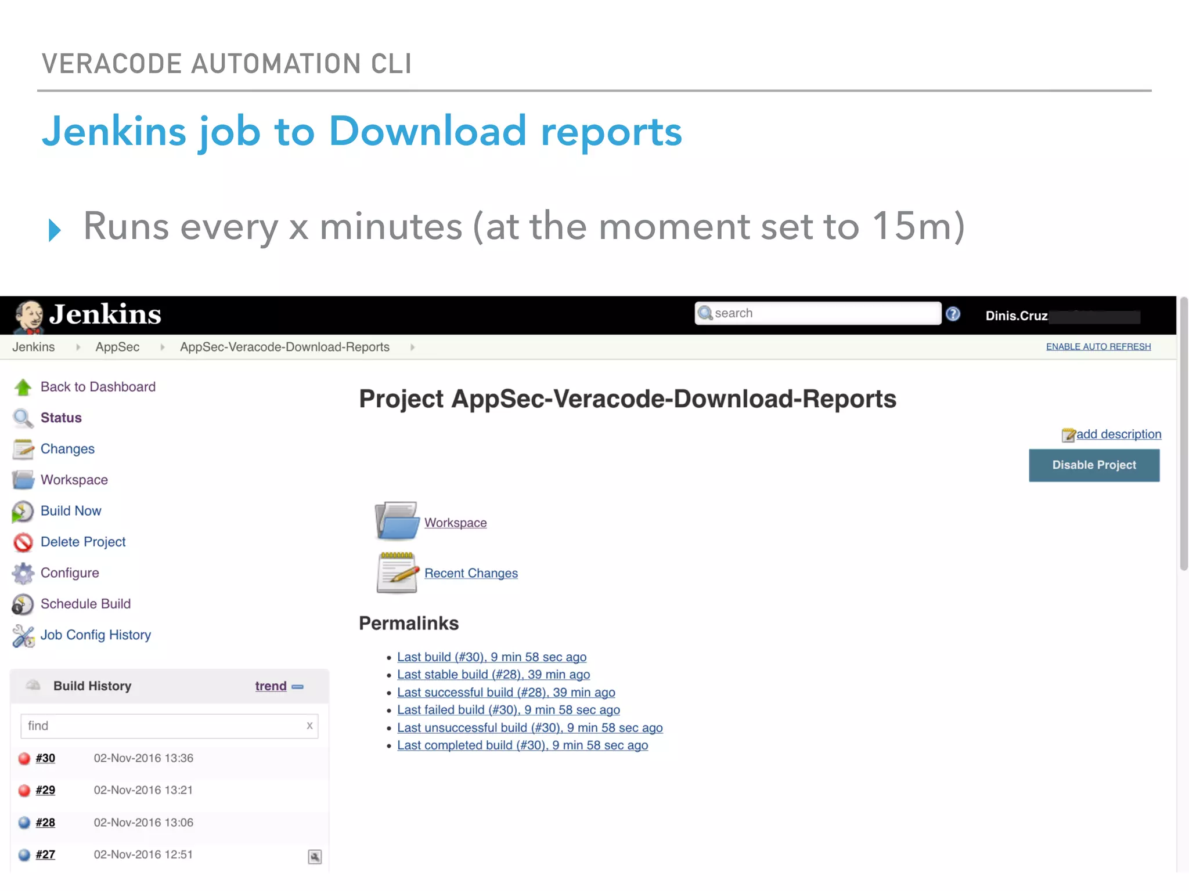Click the large Workspace folder icon

[397, 521]
